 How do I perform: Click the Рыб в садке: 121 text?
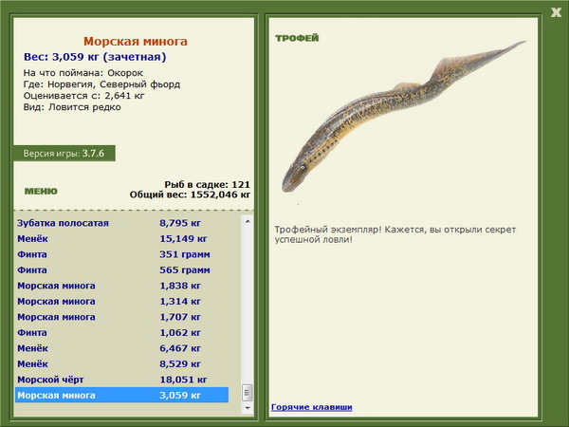[x=207, y=184]
